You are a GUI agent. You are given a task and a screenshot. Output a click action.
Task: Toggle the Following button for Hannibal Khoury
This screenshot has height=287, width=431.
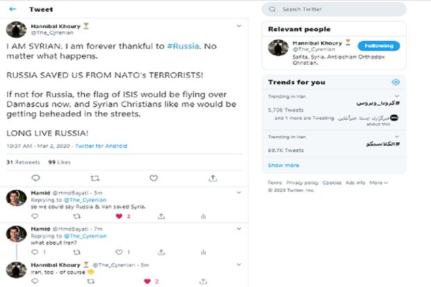point(380,45)
